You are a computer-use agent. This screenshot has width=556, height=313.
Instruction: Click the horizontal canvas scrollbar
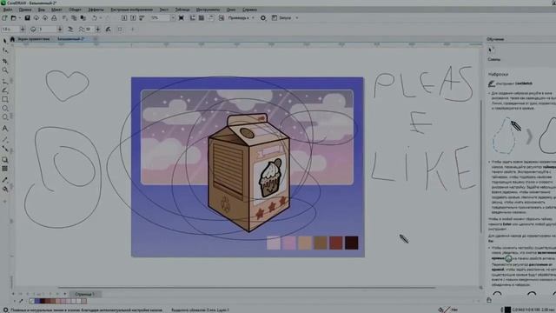247,288
